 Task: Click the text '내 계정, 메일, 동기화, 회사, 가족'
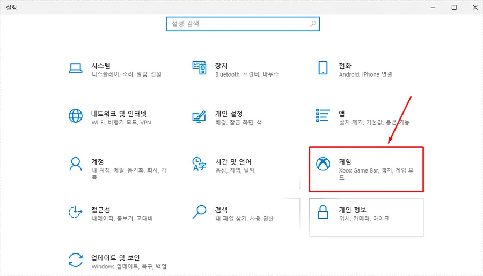[129, 174]
